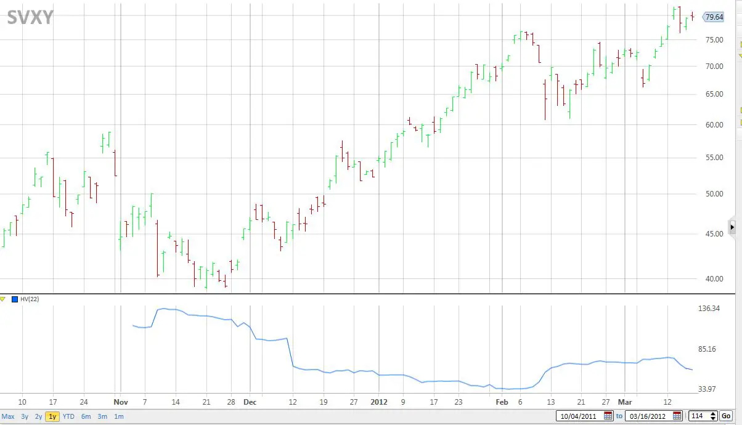The image size is (742, 425).
Task: Expand the side panel with black arrow
Action: [732, 227]
